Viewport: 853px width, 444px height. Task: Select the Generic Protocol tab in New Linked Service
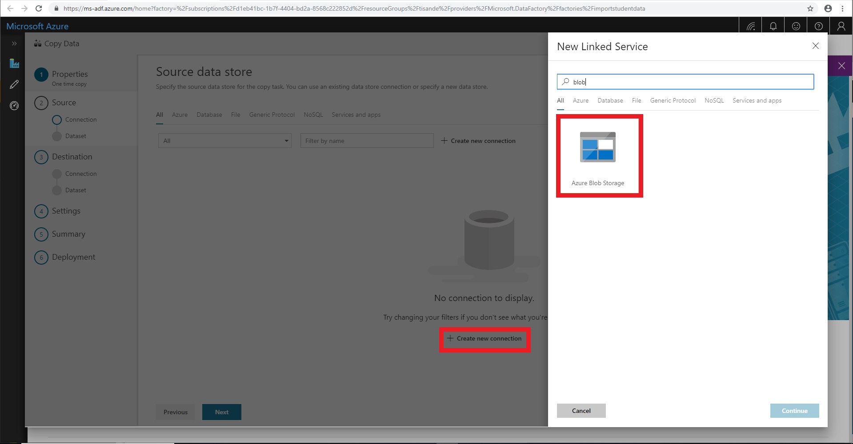pyautogui.click(x=673, y=101)
